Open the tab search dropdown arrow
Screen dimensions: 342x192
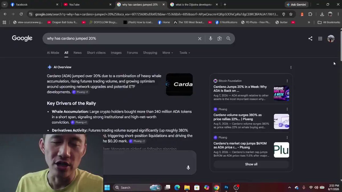[4, 5]
